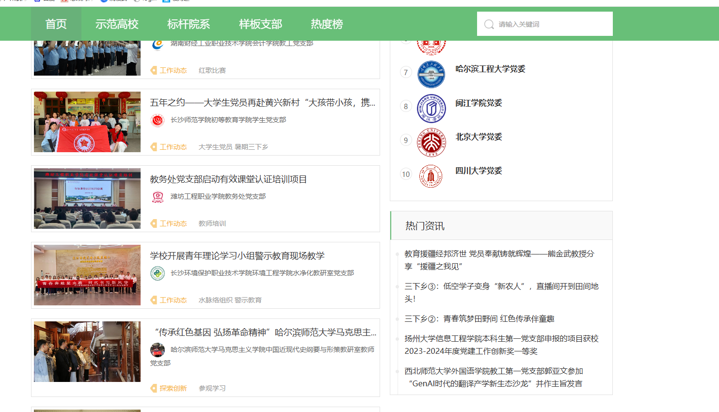Viewport: 719px width, 412px height.
Task: Click 潍坊工程职业学院 branch logo icon
Action: point(158,197)
